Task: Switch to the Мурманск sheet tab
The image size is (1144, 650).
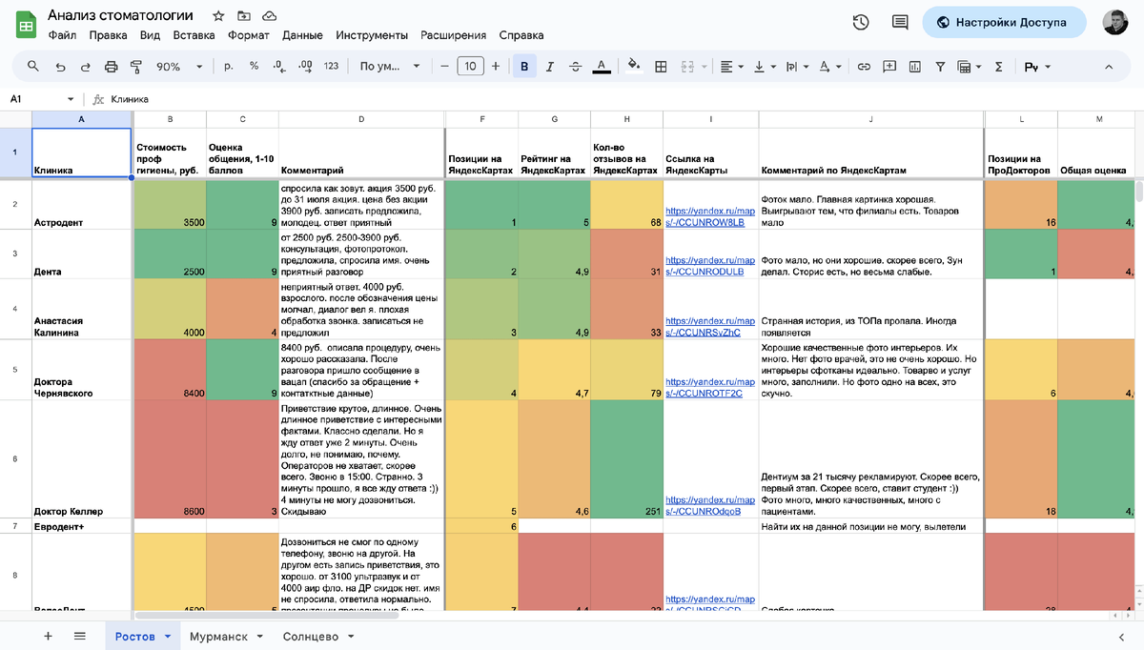Action: point(225,636)
